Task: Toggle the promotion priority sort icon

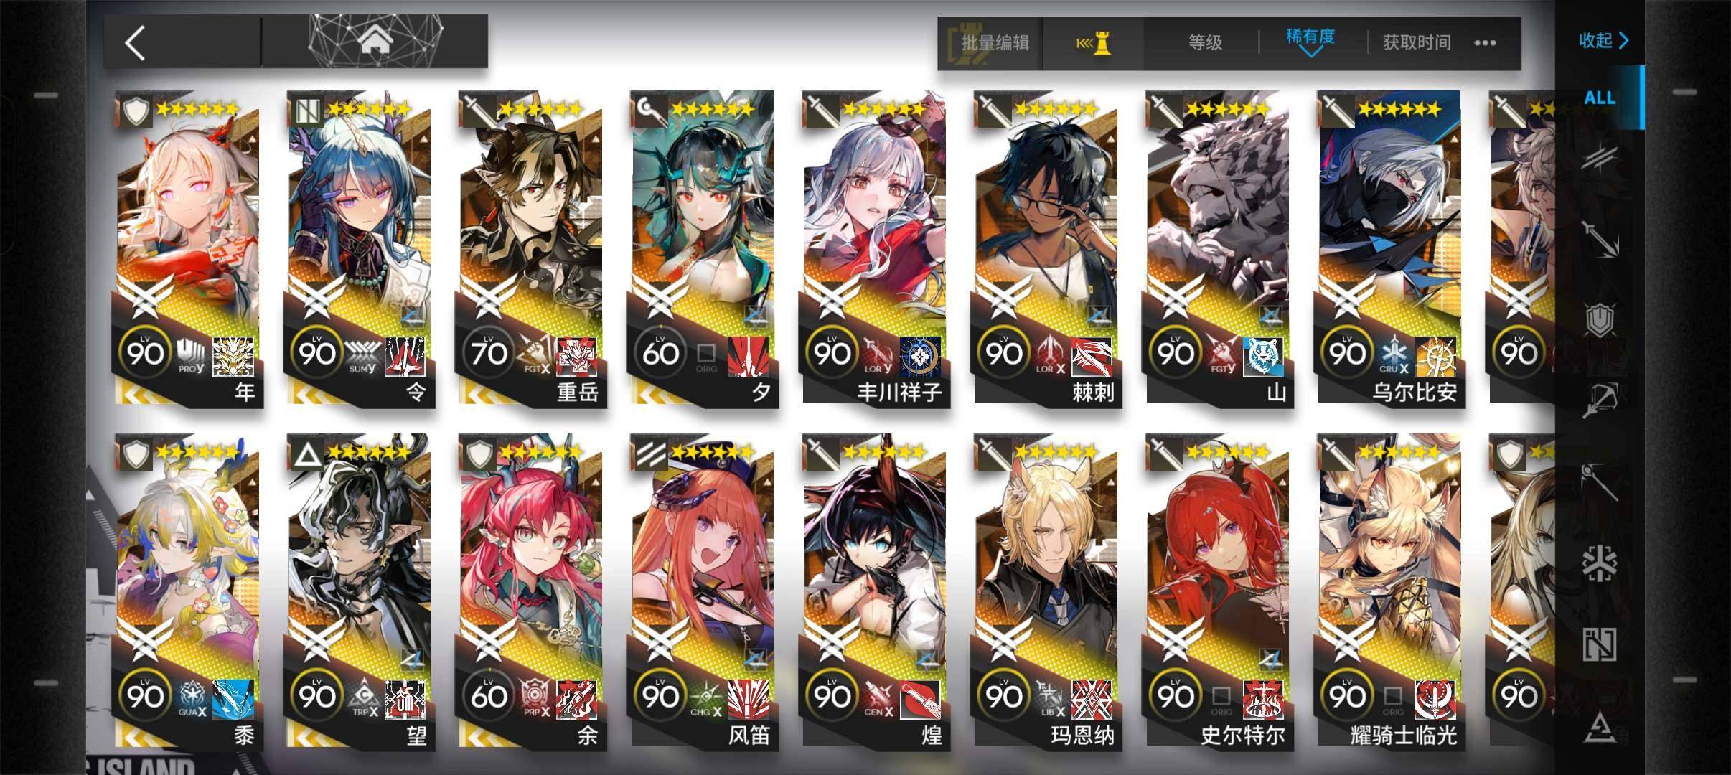Action: [1094, 43]
